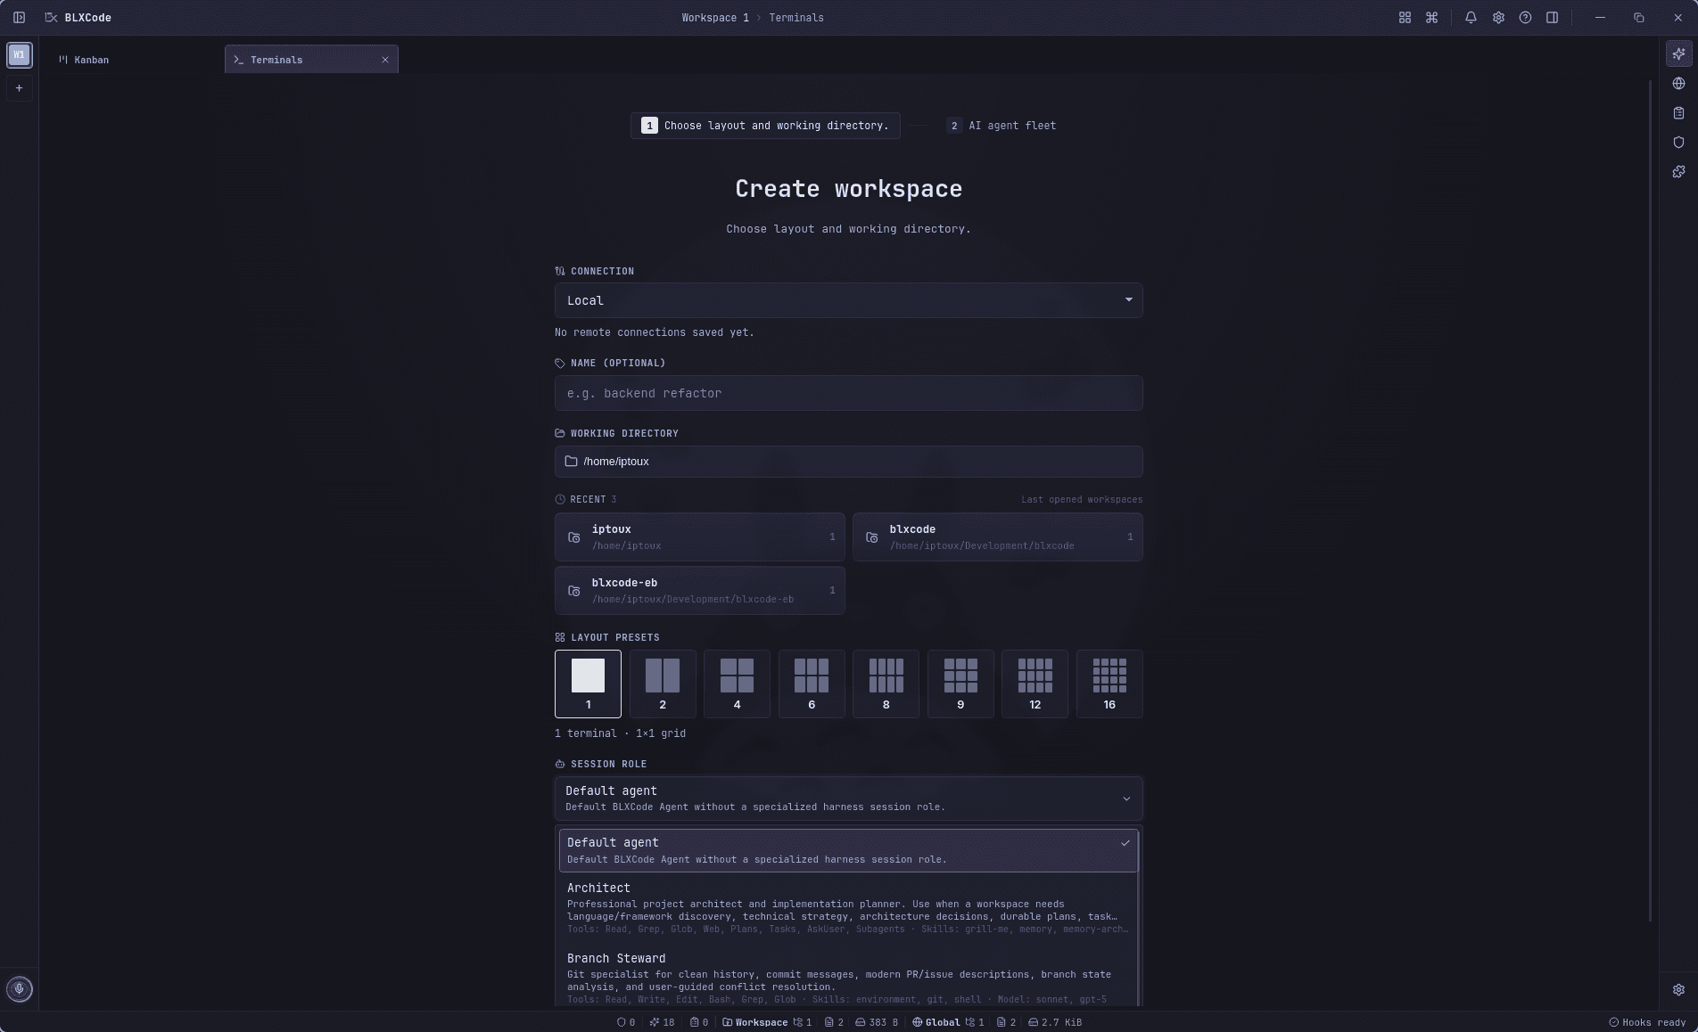Open the help question mark icon

[1525, 18]
